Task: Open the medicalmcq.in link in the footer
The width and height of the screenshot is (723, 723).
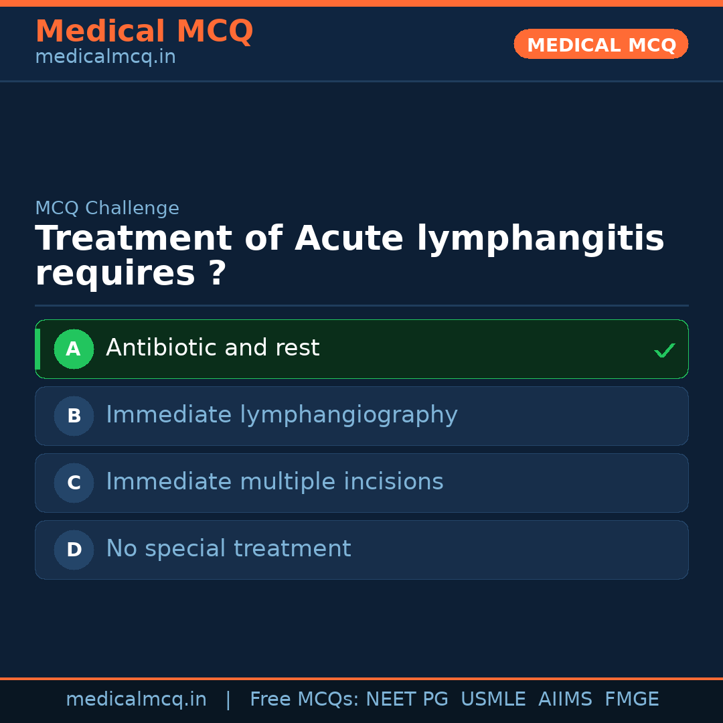Action: 136,700
